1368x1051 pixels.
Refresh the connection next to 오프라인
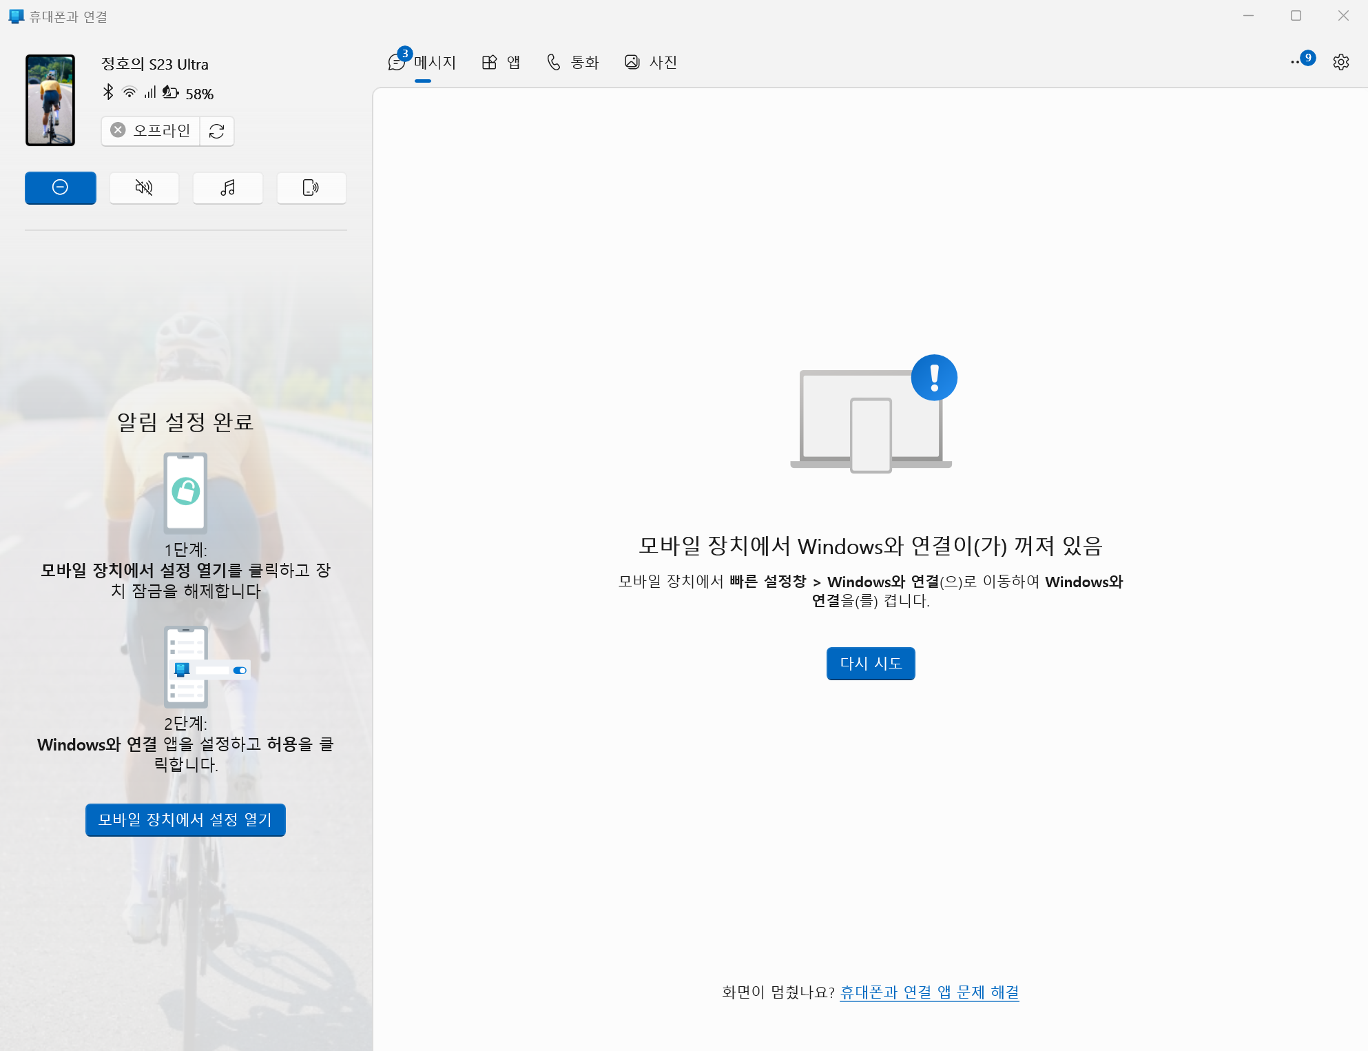217,131
